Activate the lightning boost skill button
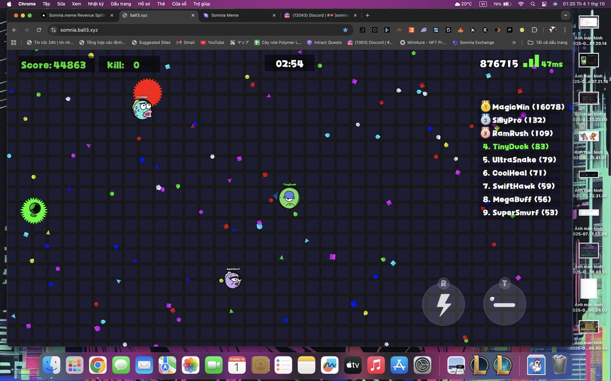This screenshot has height=381, width=611. (x=443, y=303)
